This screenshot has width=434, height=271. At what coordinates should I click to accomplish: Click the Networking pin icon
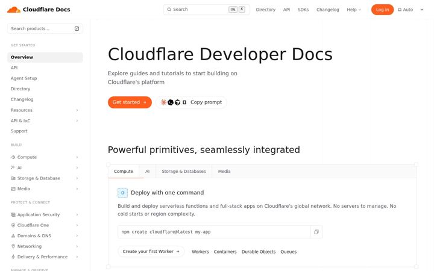point(13,246)
